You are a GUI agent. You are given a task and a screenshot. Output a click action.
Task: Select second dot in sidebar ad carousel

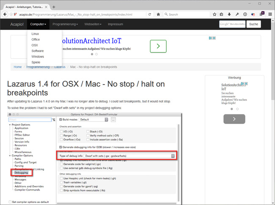237,109
